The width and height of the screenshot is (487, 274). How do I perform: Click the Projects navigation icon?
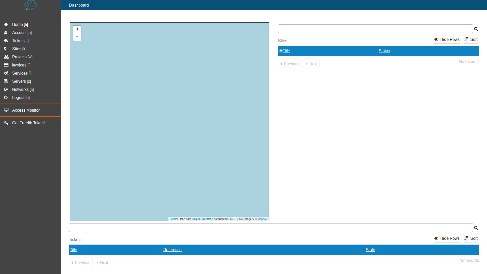coord(6,57)
